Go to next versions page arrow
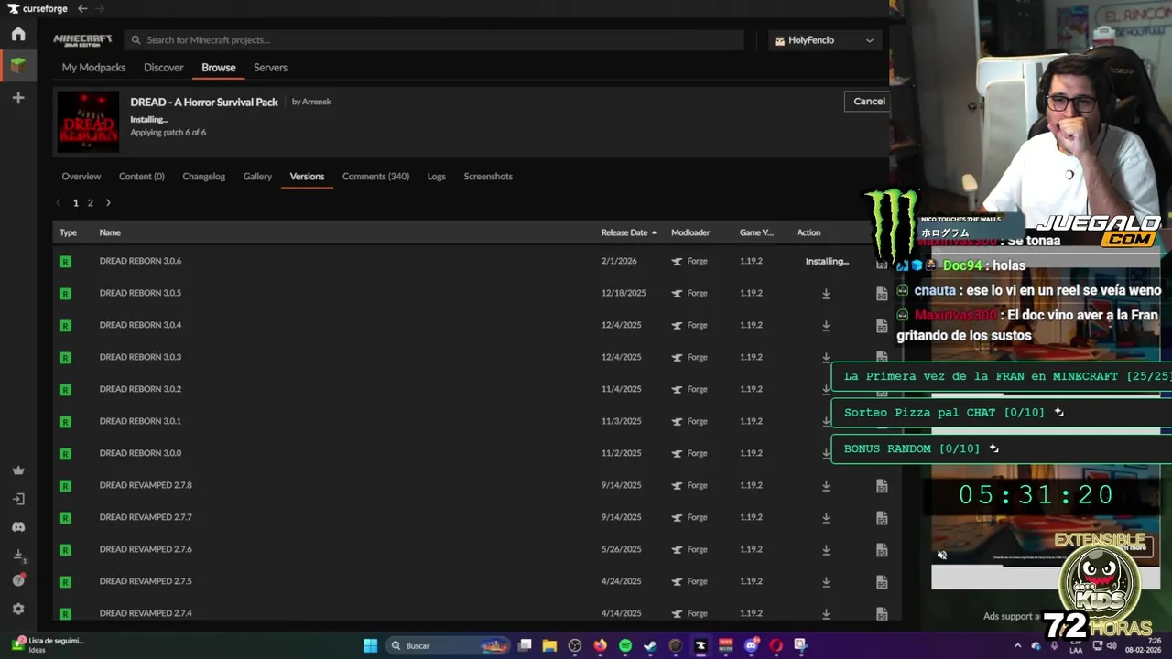 pyautogui.click(x=108, y=203)
